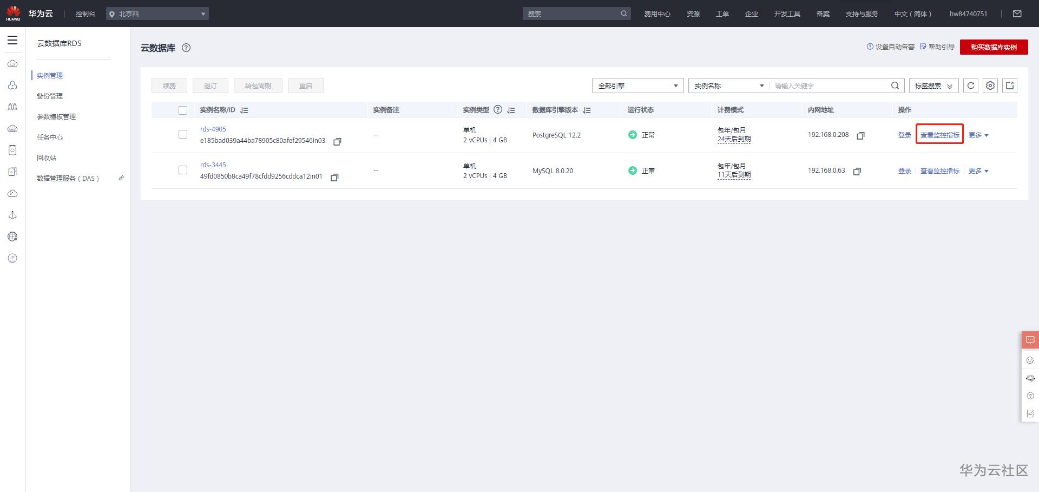The height and width of the screenshot is (492, 1039).
Task: Click the globe icon in left rail
Action: tap(12, 237)
